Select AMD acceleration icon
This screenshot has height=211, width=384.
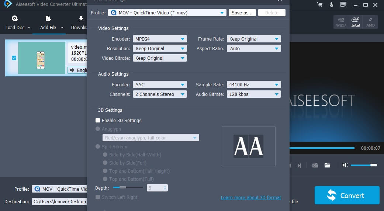pos(370,22)
